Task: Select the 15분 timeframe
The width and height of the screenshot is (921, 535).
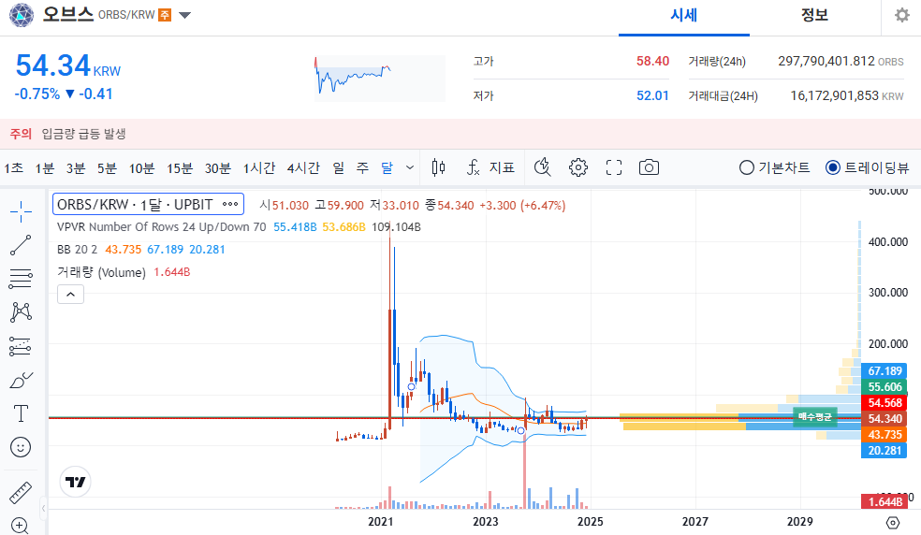Action: (x=180, y=168)
